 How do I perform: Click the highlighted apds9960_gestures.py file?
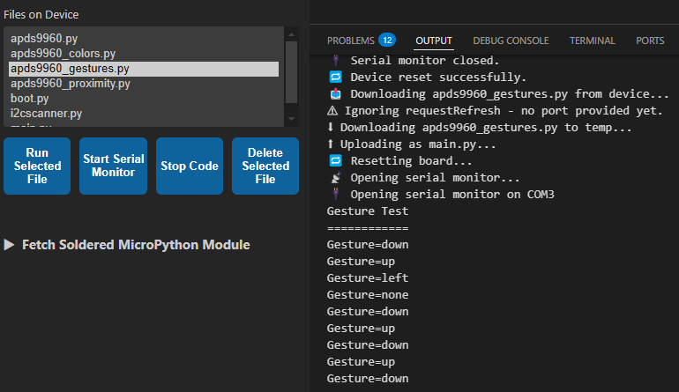click(69, 69)
